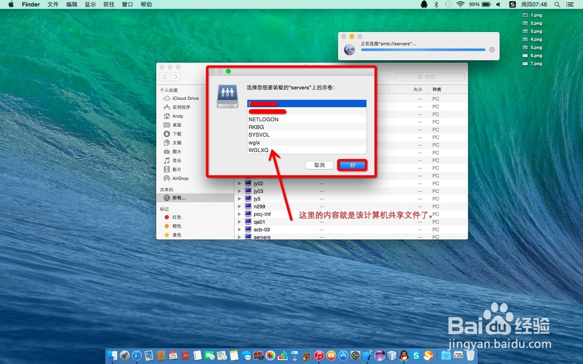
Task: Click Bluetooth icon in menu bar
Action: tap(437, 5)
